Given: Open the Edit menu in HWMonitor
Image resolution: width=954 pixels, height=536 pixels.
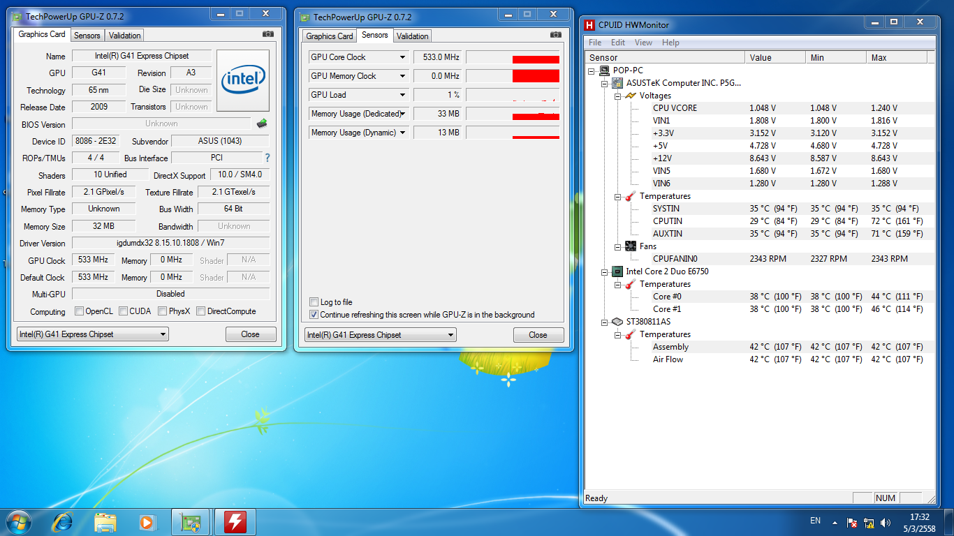Looking at the screenshot, I should tap(618, 43).
